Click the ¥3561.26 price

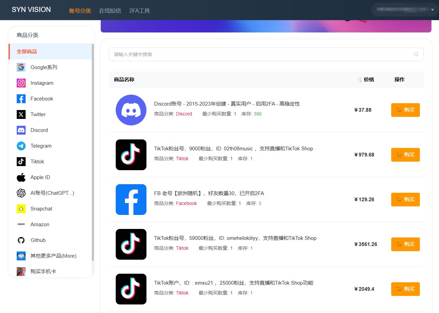366,244
